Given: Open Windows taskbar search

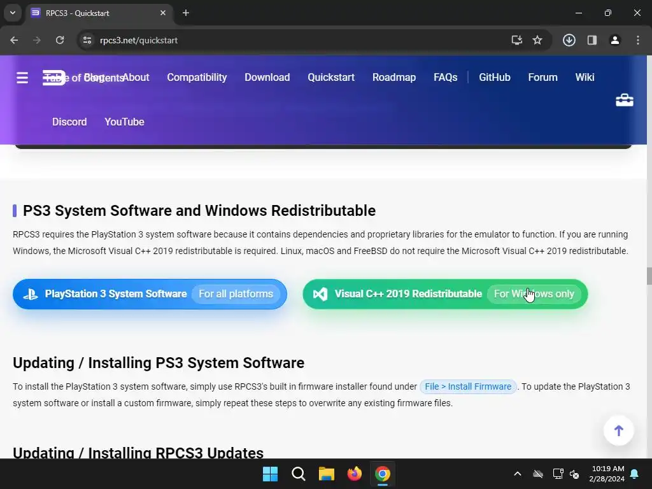Looking at the screenshot, I should click(x=298, y=474).
